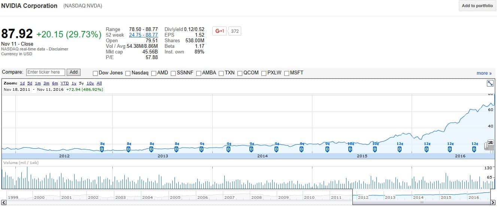Image resolution: width=497 pixels, height=207 pixels.
Task: Check the AMD comparison box
Action: [154, 73]
